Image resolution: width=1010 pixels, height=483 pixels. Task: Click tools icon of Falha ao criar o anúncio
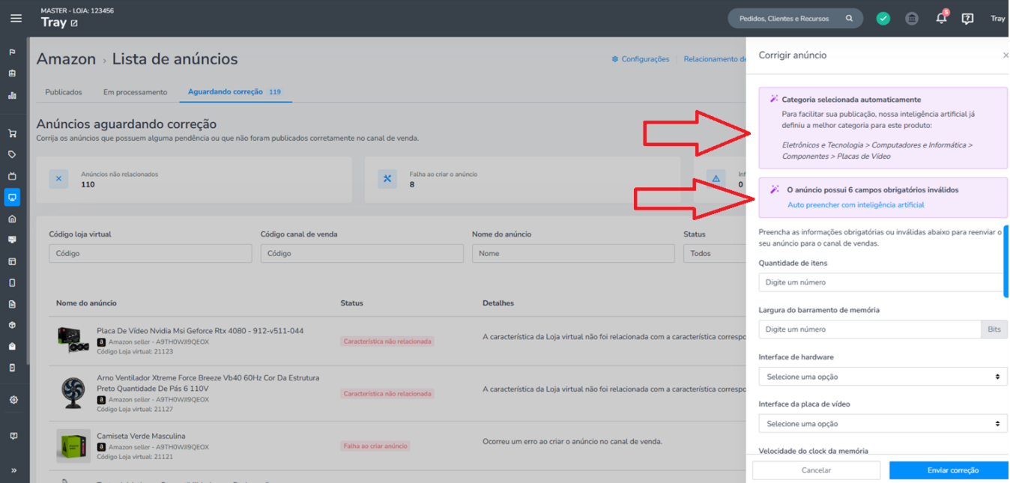tap(387, 179)
